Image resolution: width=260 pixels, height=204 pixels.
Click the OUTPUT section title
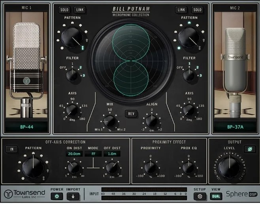tap(234, 142)
